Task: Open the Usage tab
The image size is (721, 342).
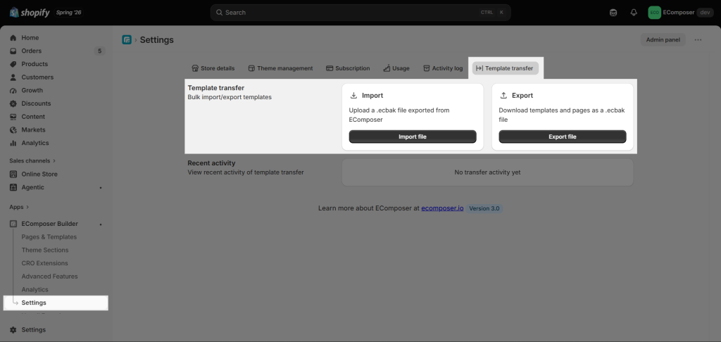Action: 396,68
